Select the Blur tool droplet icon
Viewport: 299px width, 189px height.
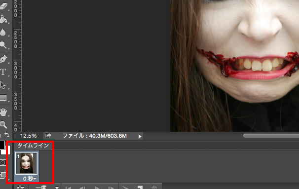(x=3, y=32)
